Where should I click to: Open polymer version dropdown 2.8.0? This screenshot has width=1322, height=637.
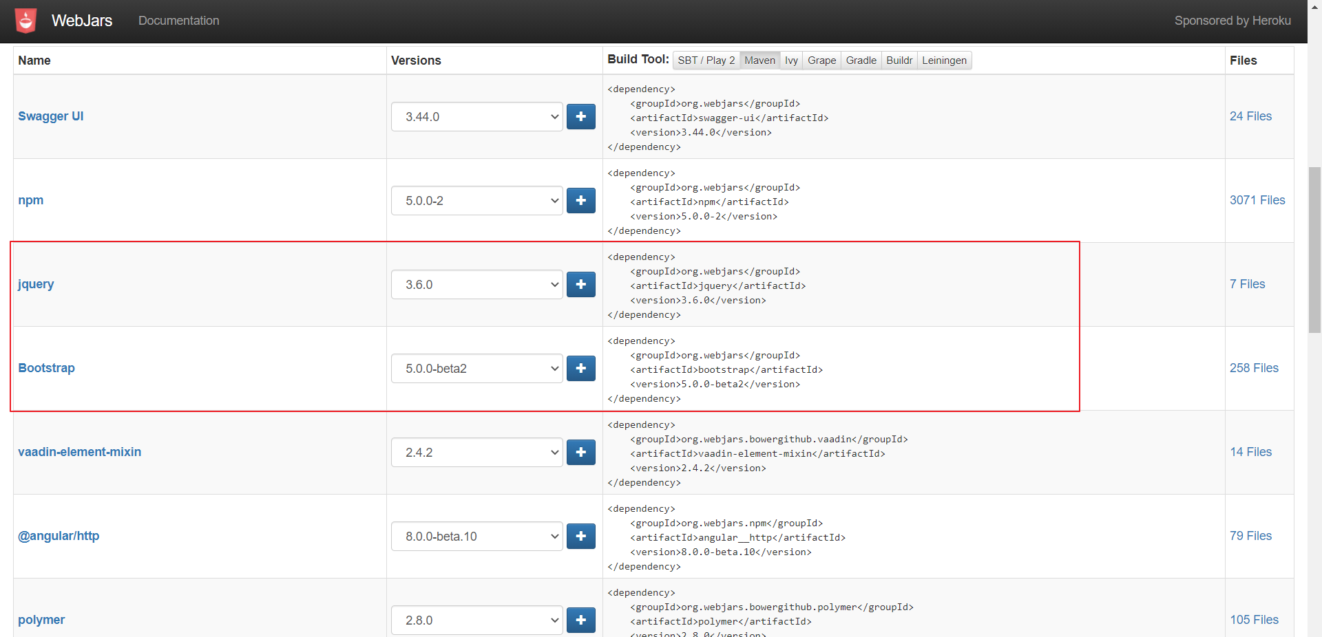click(x=477, y=620)
